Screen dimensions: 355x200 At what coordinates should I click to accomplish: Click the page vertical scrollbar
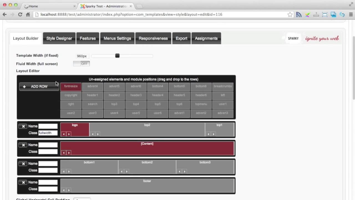point(353,68)
